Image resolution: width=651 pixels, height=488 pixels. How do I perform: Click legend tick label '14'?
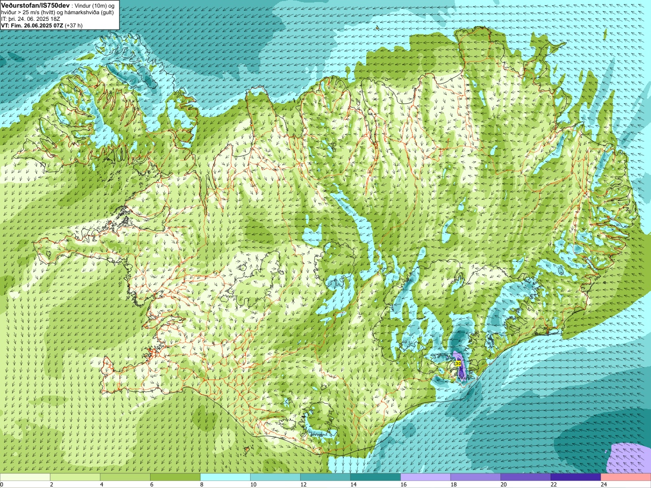click(353, 484)
